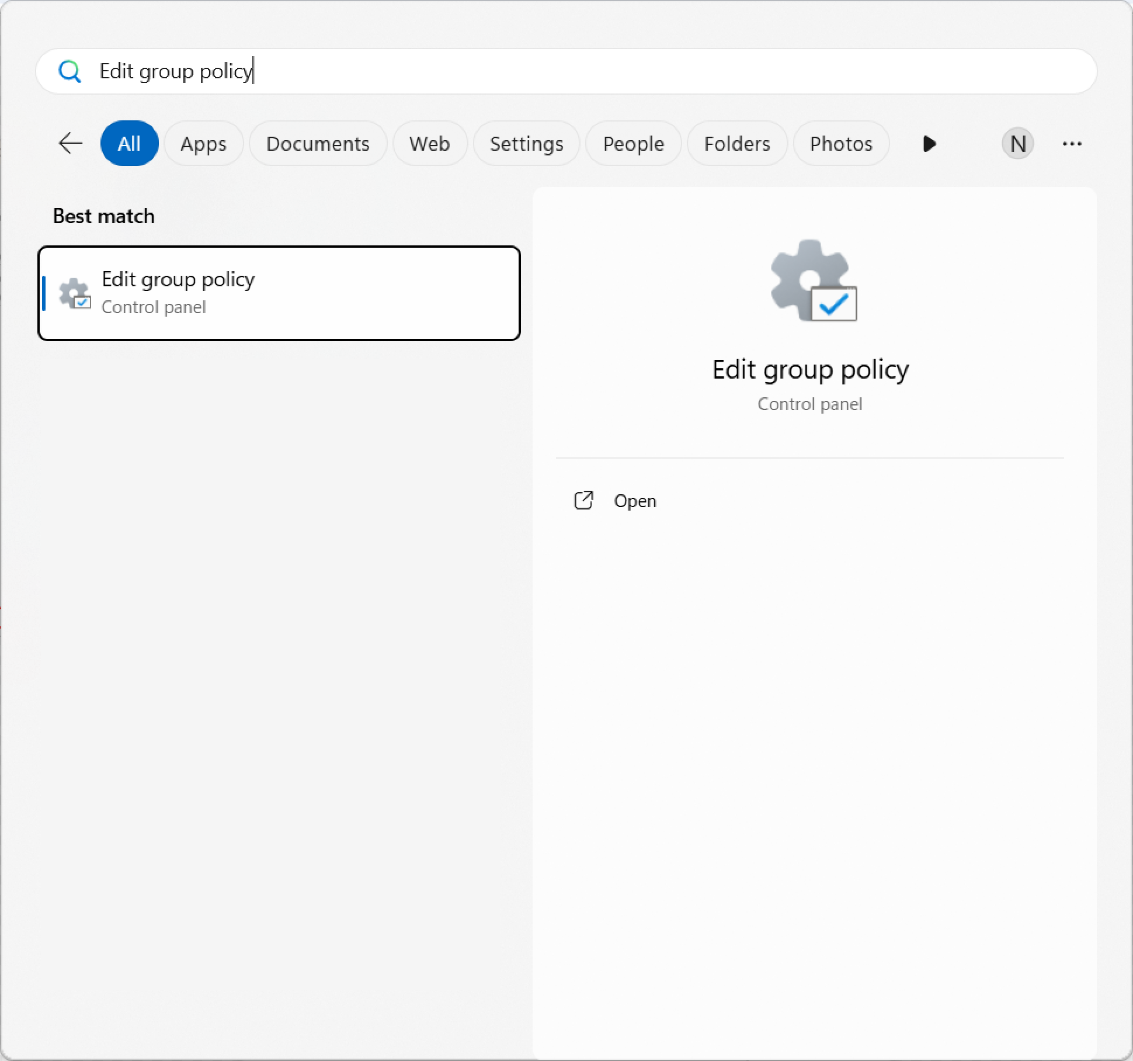Switch to the Settings filter
1133x1061 pixels.
pyautogui.click(x=526, y=143)
